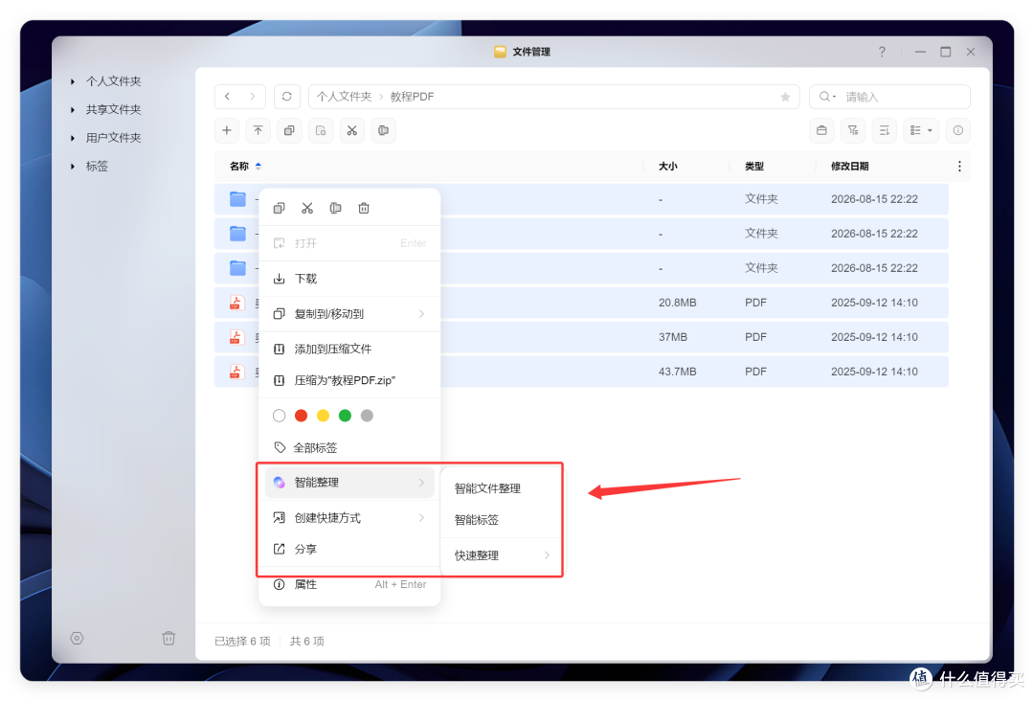Click the back navigation arrow

(228, 97)
